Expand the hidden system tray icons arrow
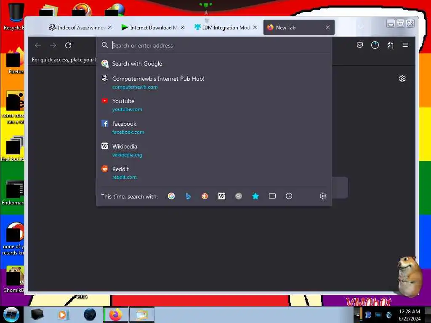The height and width of the screenshot is (323, 431). (358, 315)
